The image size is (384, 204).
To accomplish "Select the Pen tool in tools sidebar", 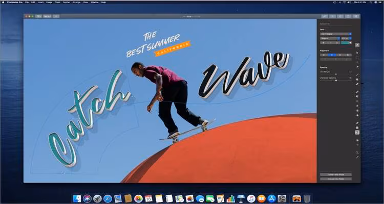I will pyautogui.click(x=357, y=123).
